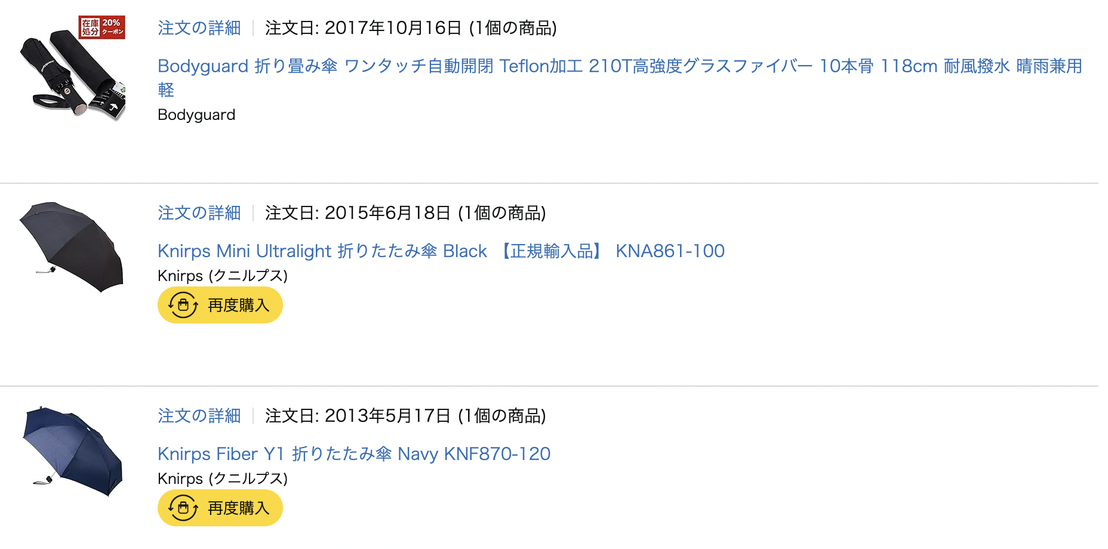
Task: Click Knirps (クニルプス) brand under the Mini Ultralight
Action: (223, 276)
